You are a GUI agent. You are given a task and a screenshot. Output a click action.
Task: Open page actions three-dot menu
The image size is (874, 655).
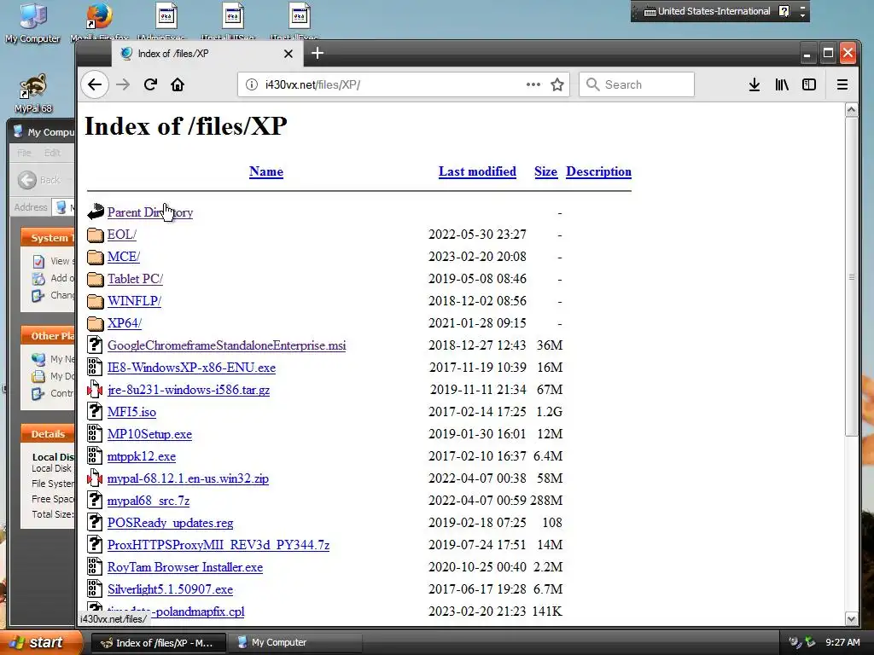533,84
